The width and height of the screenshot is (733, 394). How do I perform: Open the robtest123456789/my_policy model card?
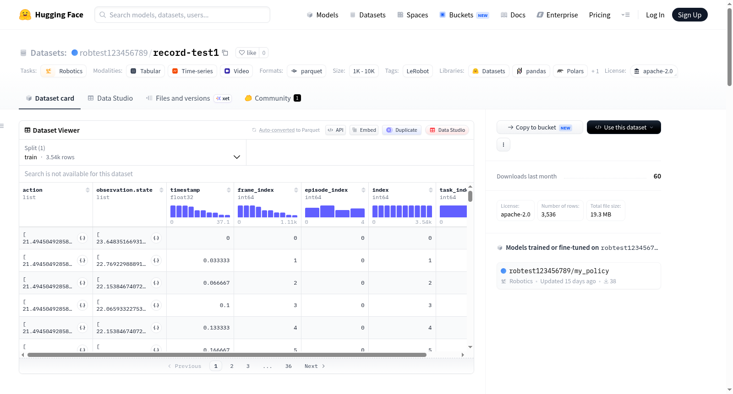pyautogui.click(x=579, y=275)
